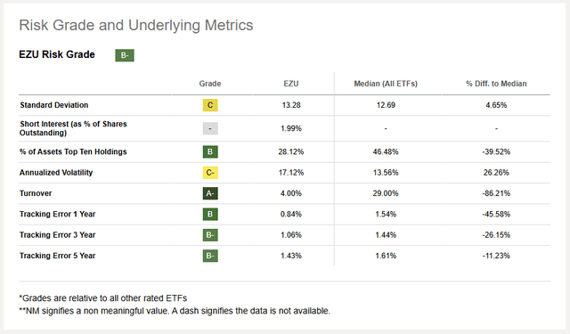
Task: Click the Tracking Error 1 Year B badge
Action: coord(210,214)
